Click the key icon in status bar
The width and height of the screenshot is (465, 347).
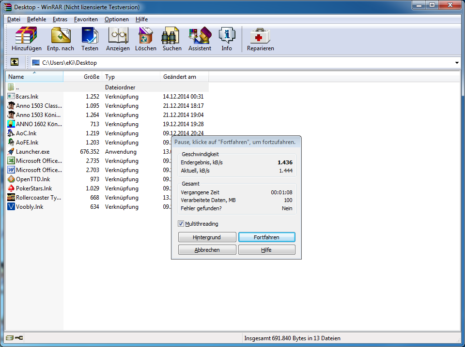[19, 337]
